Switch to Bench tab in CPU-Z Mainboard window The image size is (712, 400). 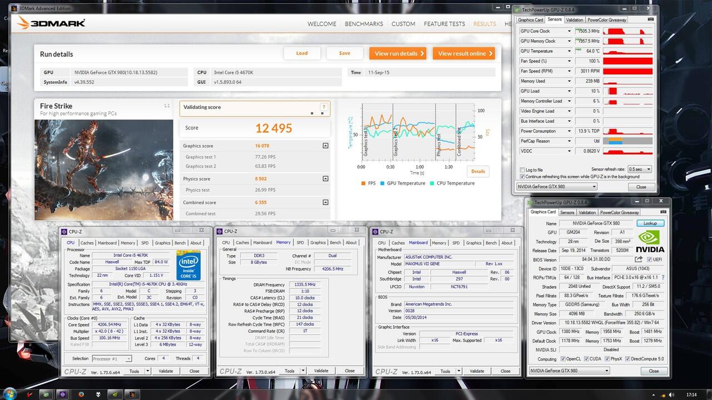(491, 243)
